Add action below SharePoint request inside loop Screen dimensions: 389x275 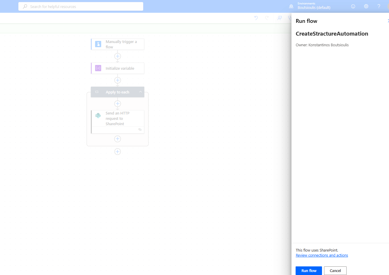point(118,139)
